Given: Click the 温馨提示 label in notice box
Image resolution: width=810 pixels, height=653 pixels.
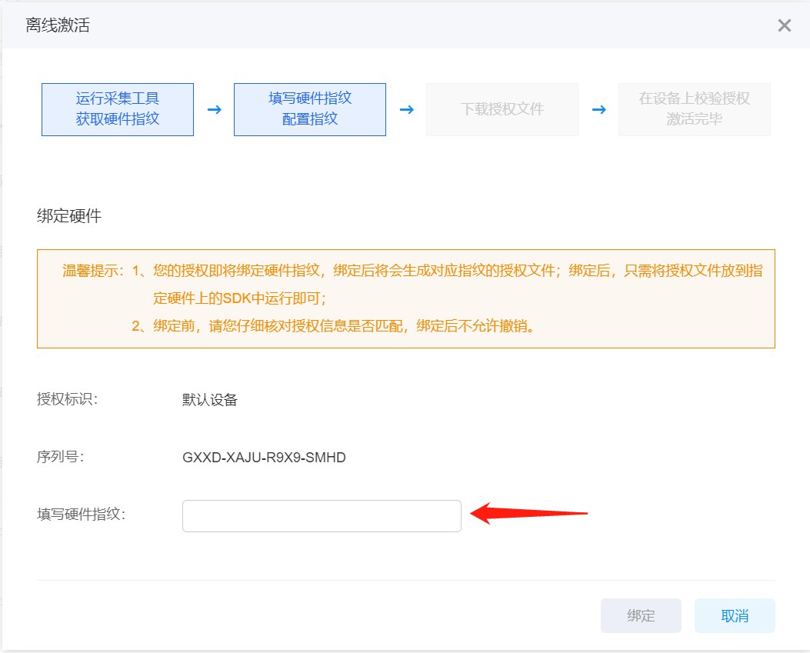Looking at the screenshot, I should pos(93,271).
